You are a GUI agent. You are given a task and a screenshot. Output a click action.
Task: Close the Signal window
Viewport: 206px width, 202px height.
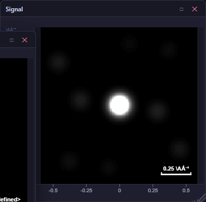(195, 9)
